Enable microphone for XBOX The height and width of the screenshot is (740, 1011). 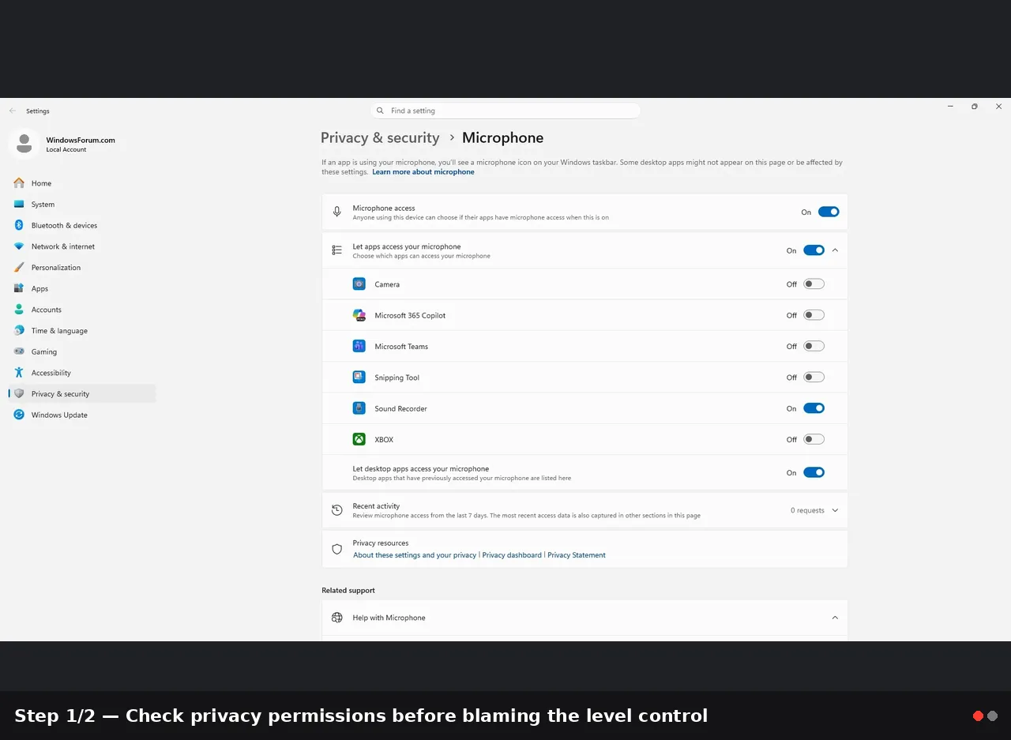tap(814, 439)
